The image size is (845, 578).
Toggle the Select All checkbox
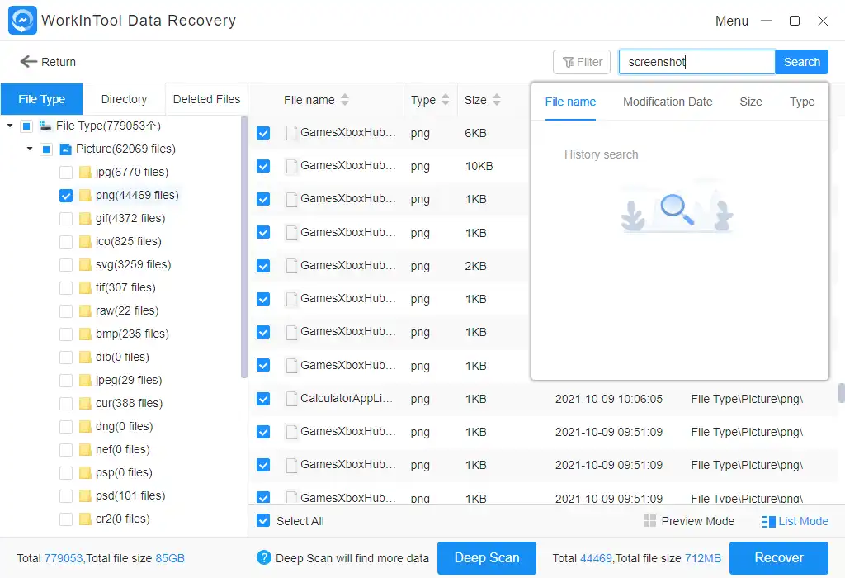[263, 521]
